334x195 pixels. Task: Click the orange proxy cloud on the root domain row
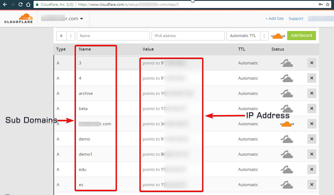[287, 124]
